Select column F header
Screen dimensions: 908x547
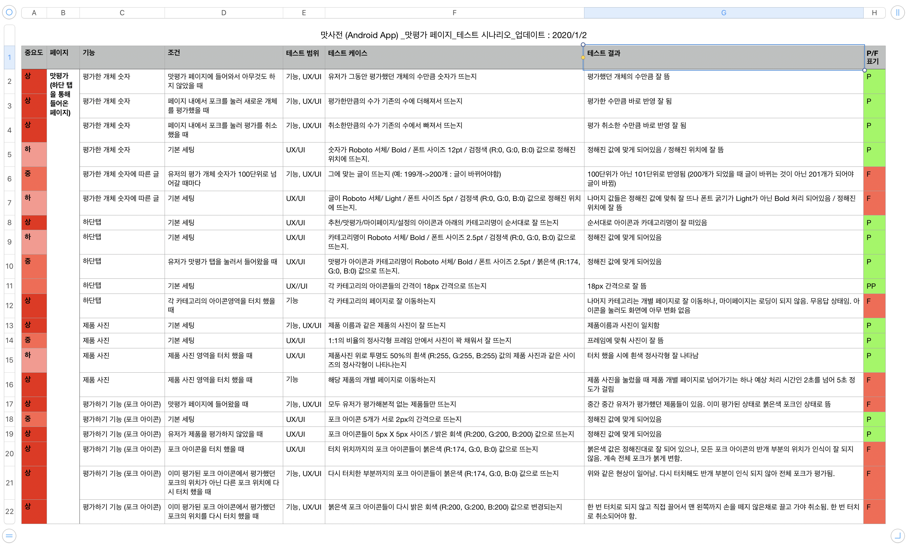454,12
